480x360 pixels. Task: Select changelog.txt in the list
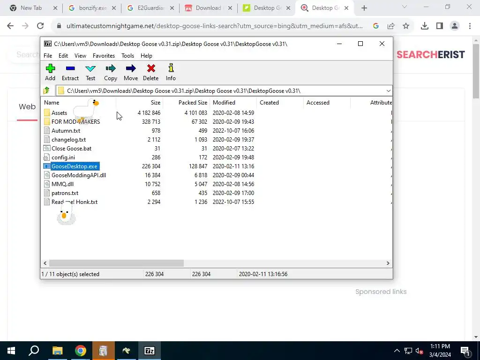point(68,140)
